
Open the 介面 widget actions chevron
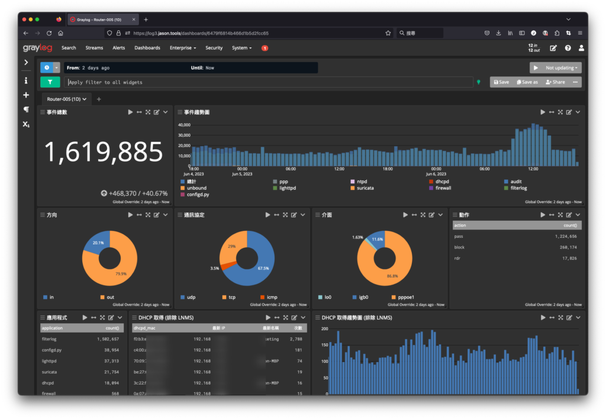click(x=440, y=215)
